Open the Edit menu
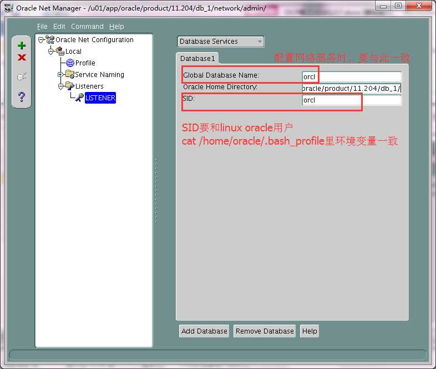 59,27
